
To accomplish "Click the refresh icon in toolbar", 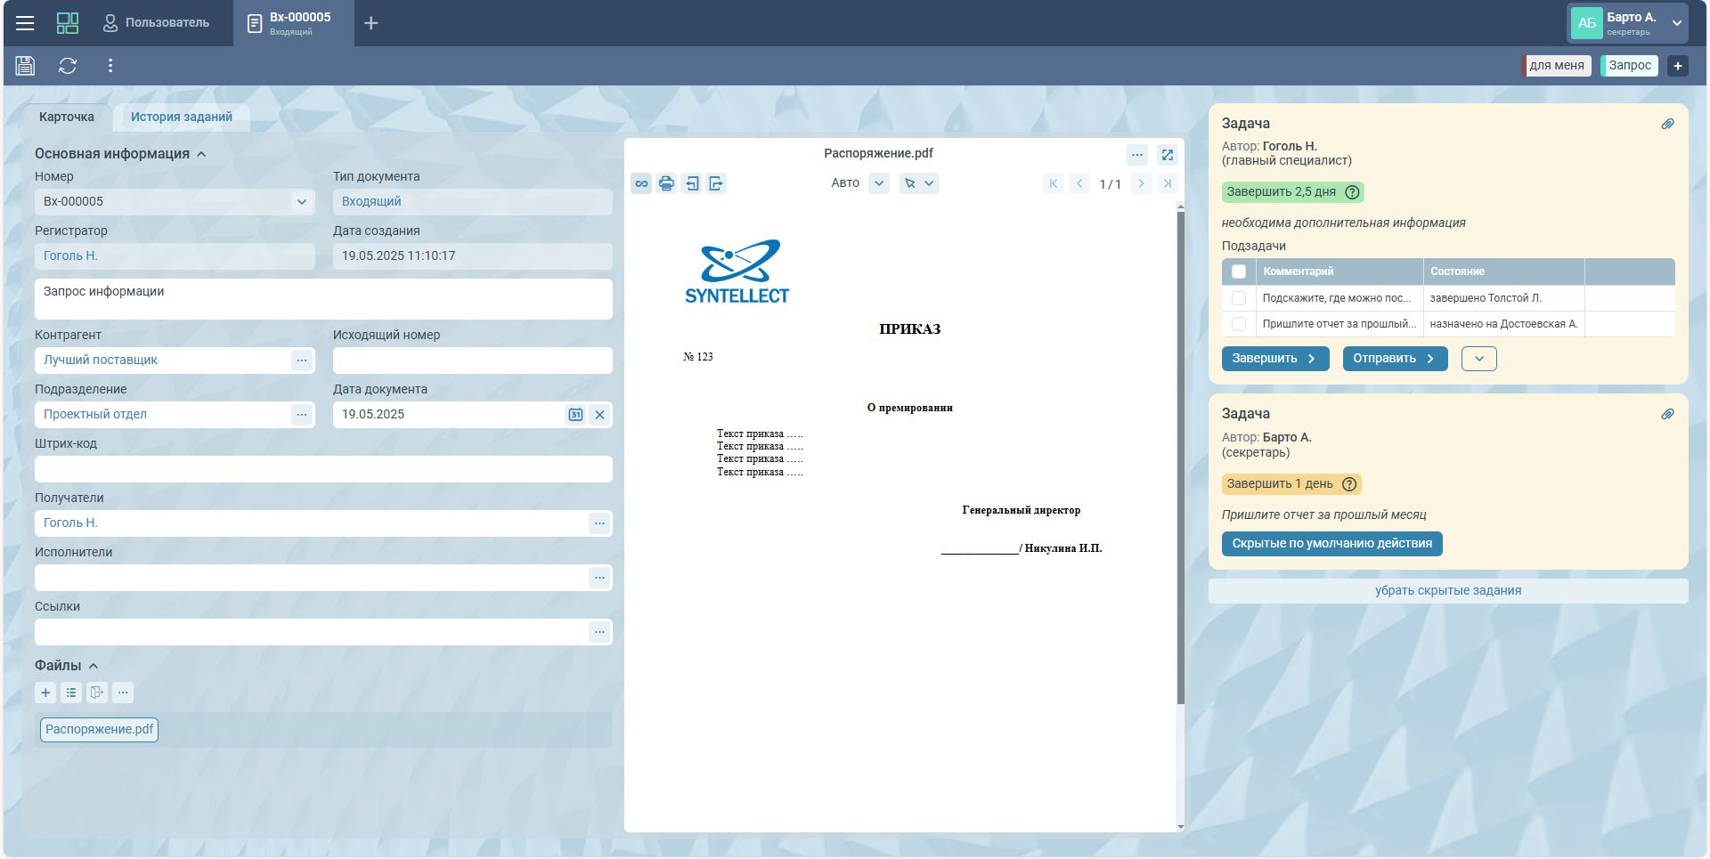I will coord(68,66).
